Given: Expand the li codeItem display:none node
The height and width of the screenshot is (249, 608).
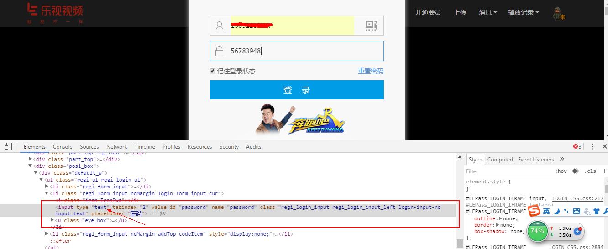Looking at the screenshot, I should pyautogui.click(x=47, y=234).
